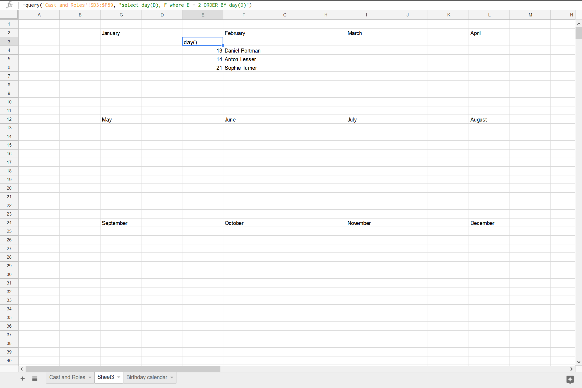Screen dimensions: 582x388
Task: Switch to the Cast and Roles tab
Action: click(67, 377)
